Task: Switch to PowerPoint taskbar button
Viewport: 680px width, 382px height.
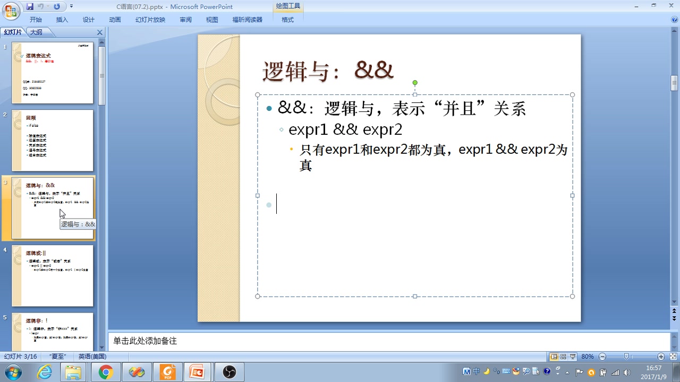Action: [x=198, y=372]
